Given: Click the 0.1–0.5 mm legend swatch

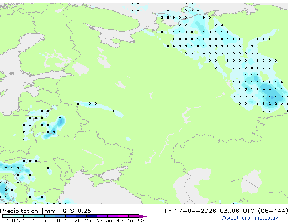Looking at the screenshot, I should coord(8,216).
